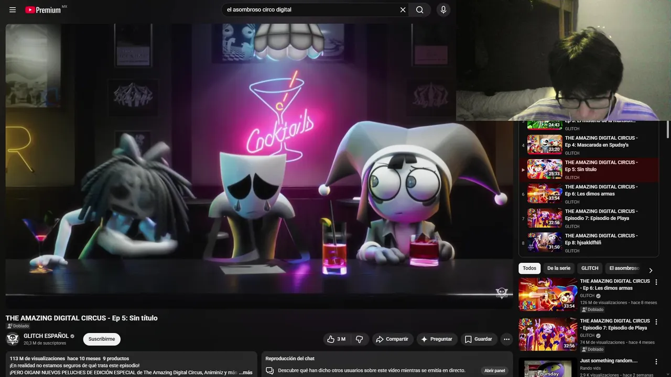Select the De la serie chip
Viewport: 671px width, 377px height.
pos(559,268)
